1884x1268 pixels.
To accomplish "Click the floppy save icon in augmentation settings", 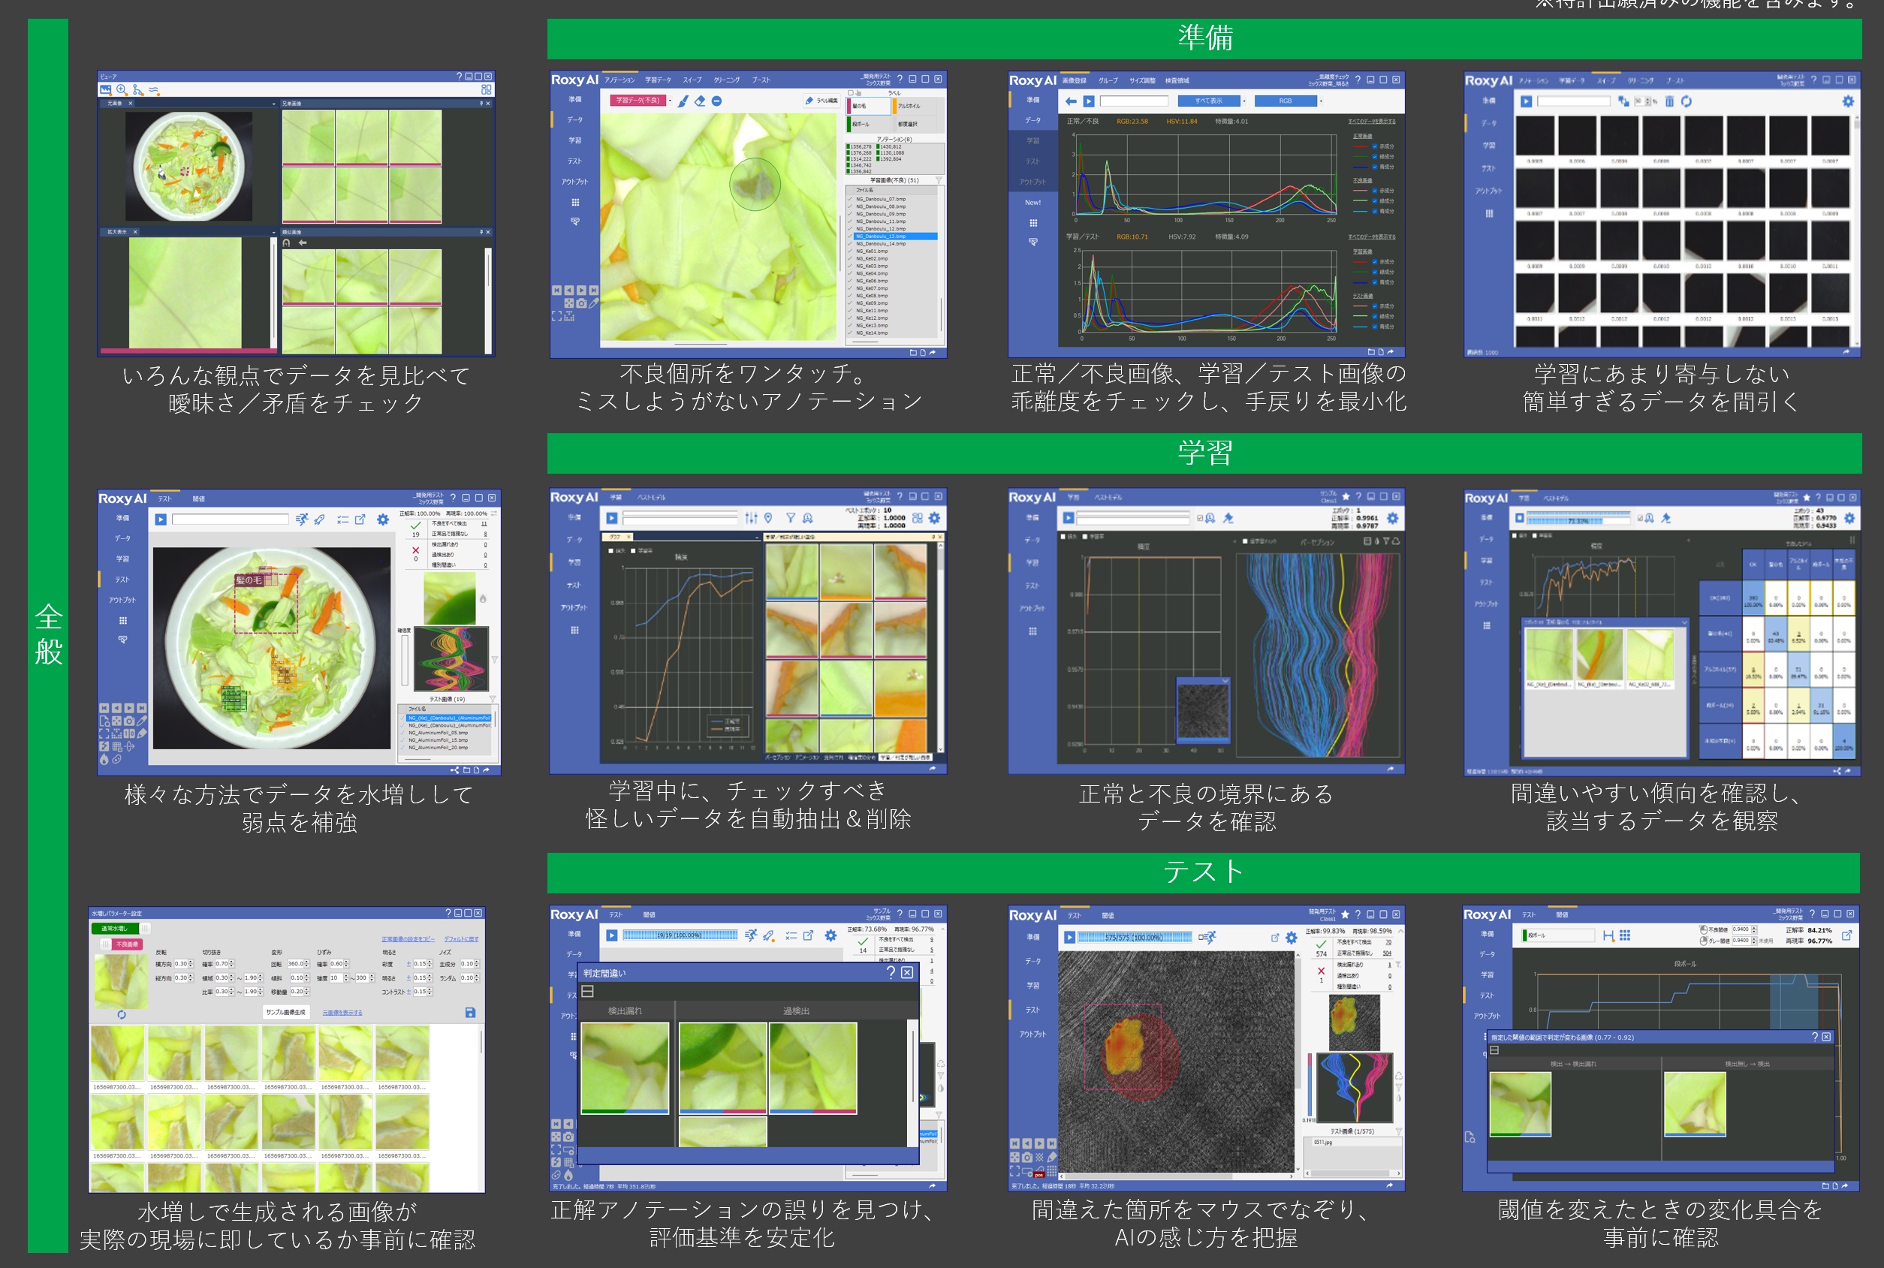I will (x=470, y=1013).
